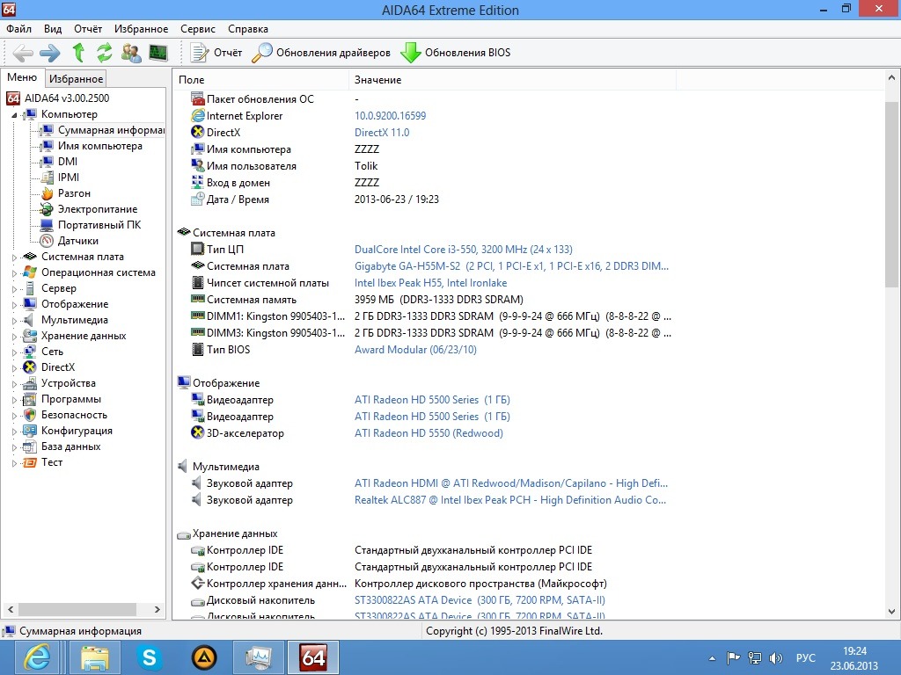Open the Справка menu
Screen dimensions: 901x675
point(247,29)
